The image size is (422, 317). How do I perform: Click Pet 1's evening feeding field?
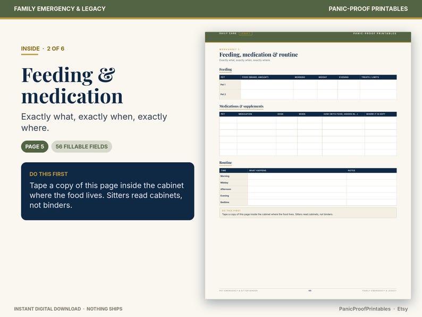pyautogui.click(x=349, y=85)
